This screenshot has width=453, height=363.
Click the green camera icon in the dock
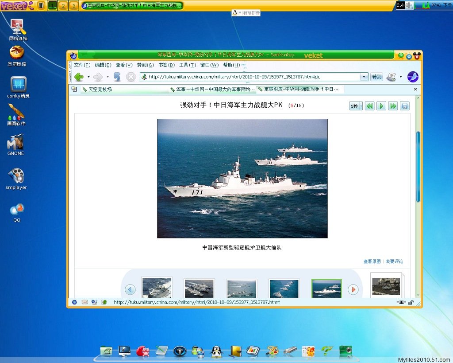(x=346, y=351)
